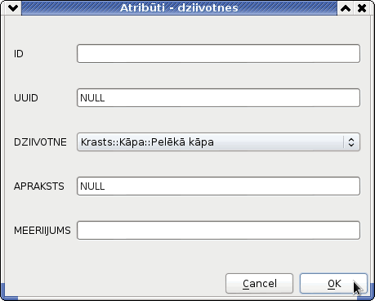Confirm attributes with the OK button

(x=334, y=284)
